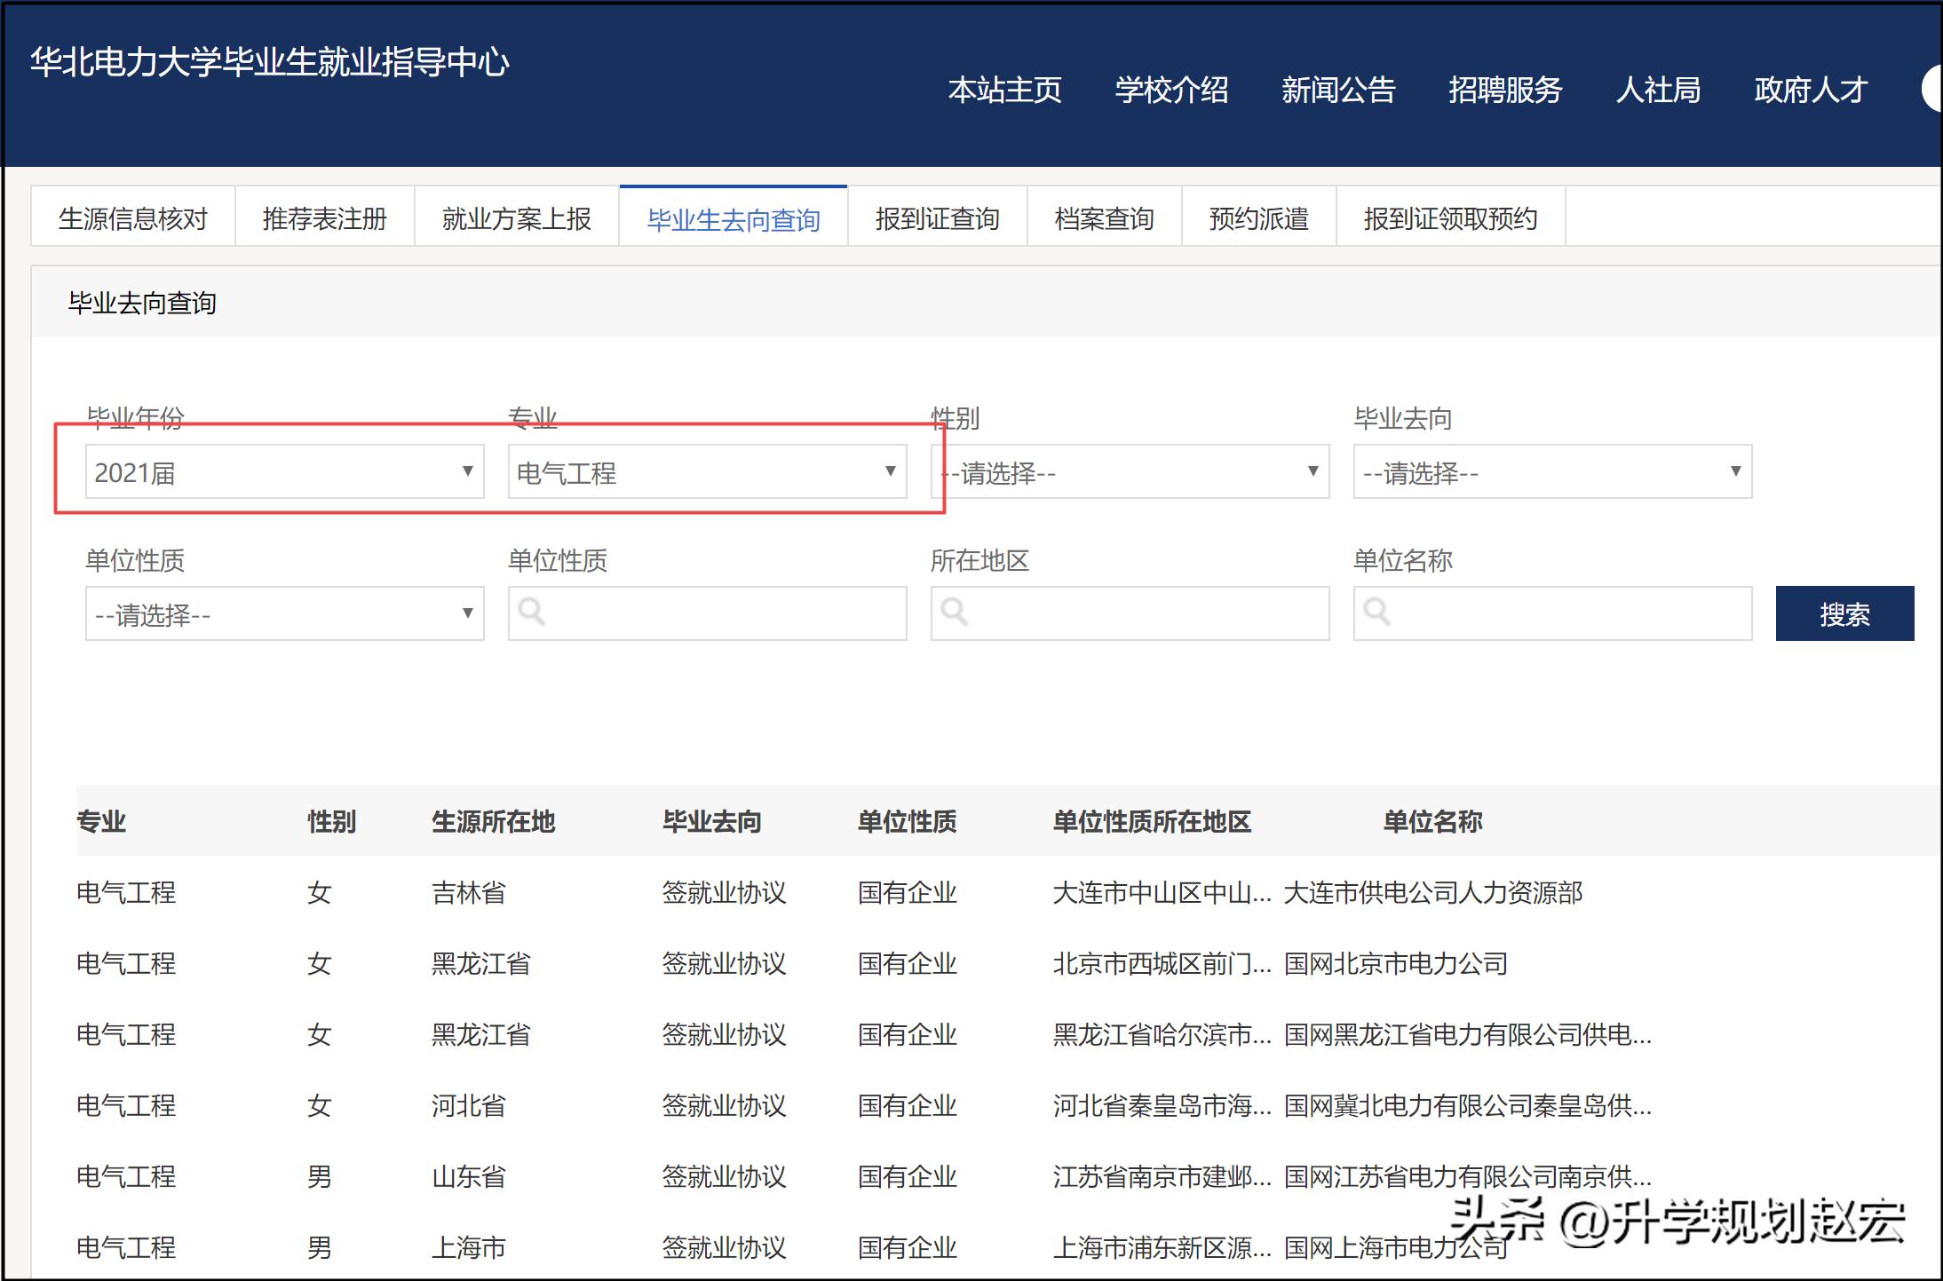
Task: Click the magnifier icon in the 单位名称 search field
Action: tap(1377, 613)
